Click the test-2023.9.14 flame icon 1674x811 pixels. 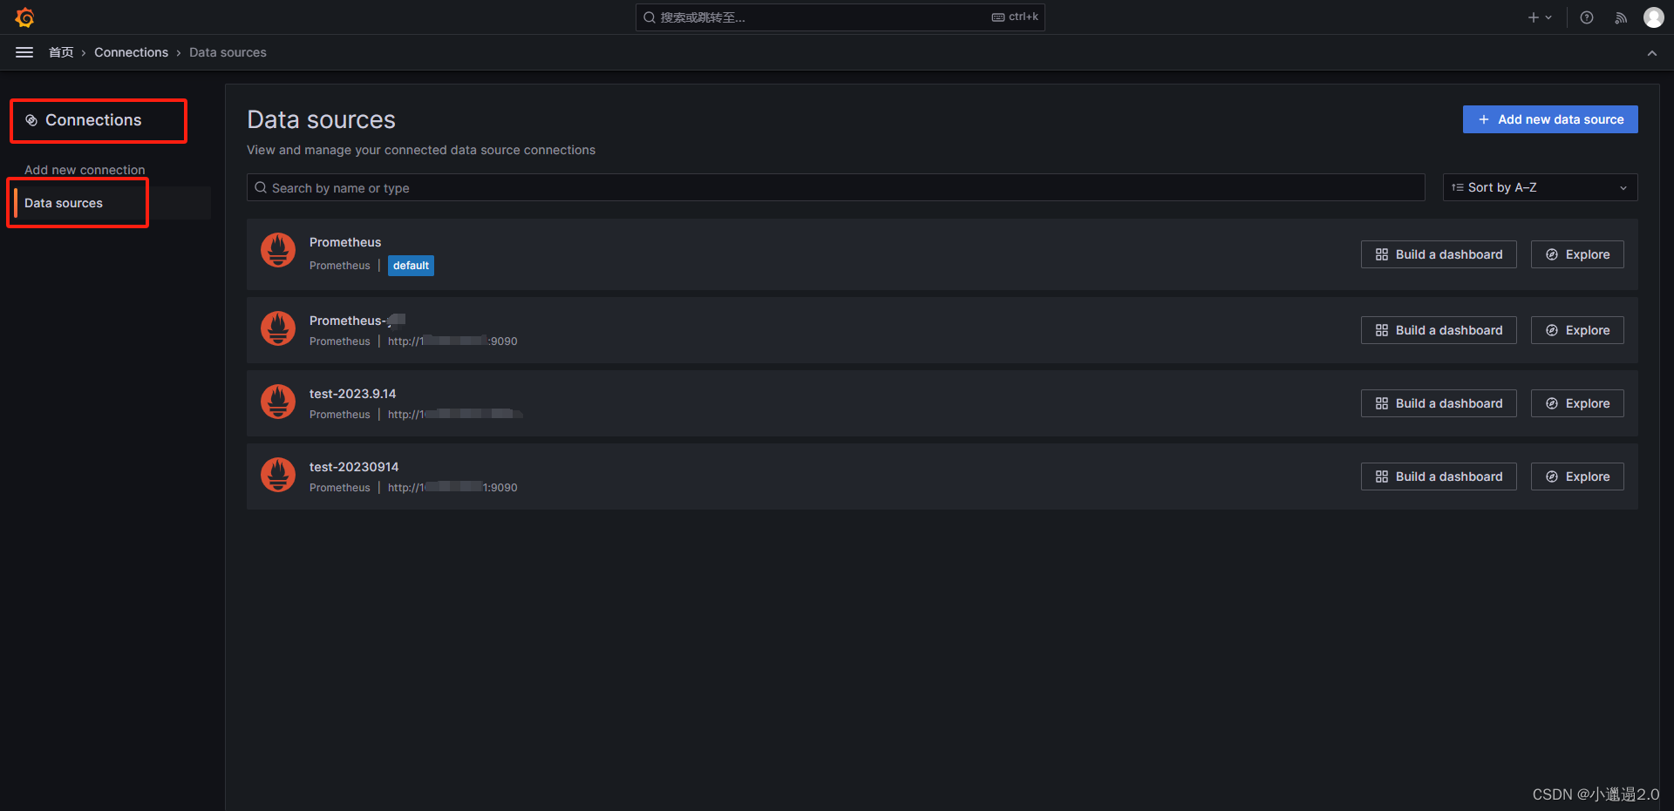tap(278, 402)
